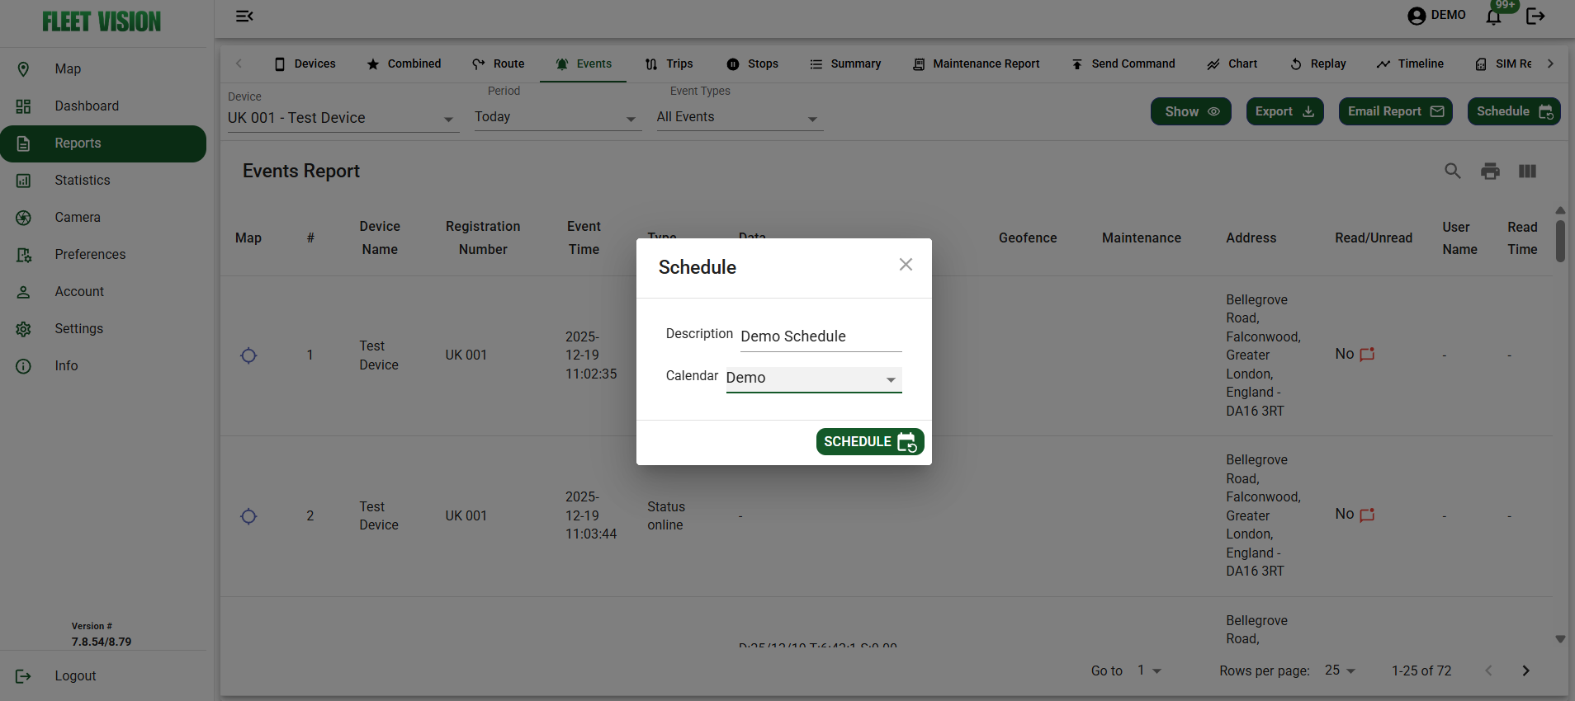
Task: Click event time 2025-12-19 11:03:44
Action: click(x=591, y=515)
